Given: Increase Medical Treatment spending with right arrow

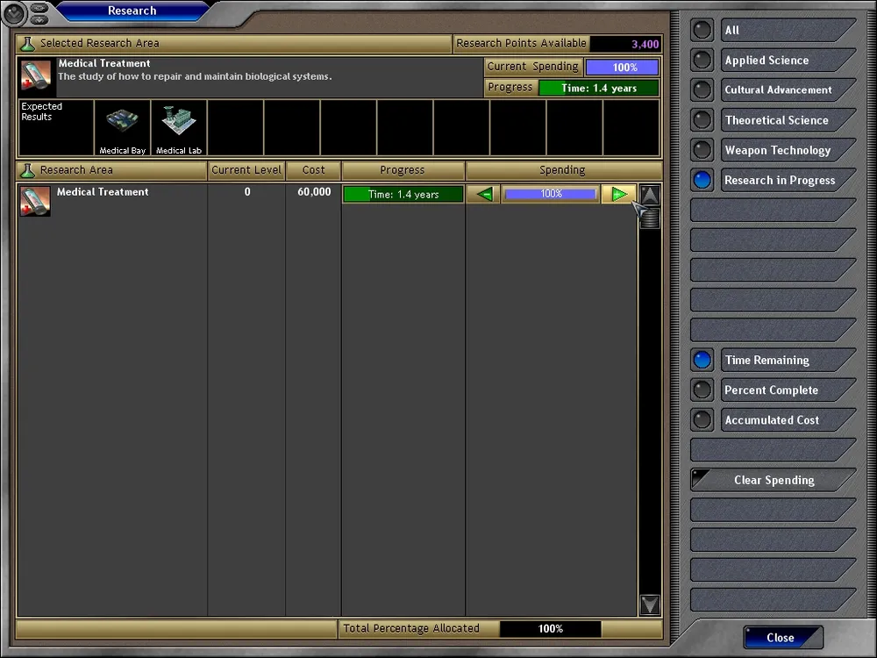Looking at the screenshot, I should tap(618, 194).
